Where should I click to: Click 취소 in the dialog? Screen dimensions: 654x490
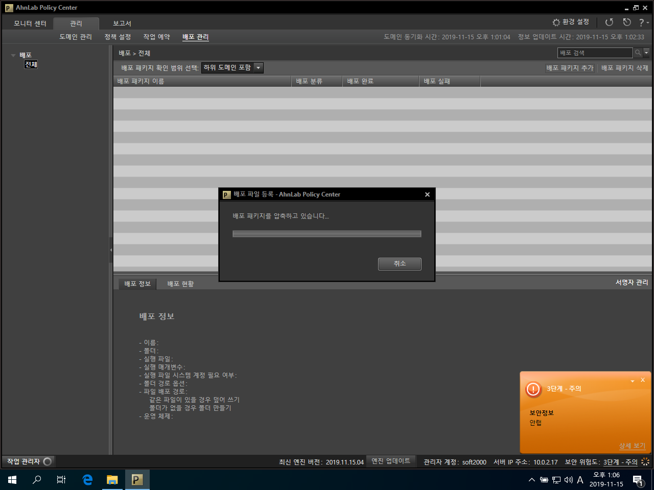coord(400,264)
